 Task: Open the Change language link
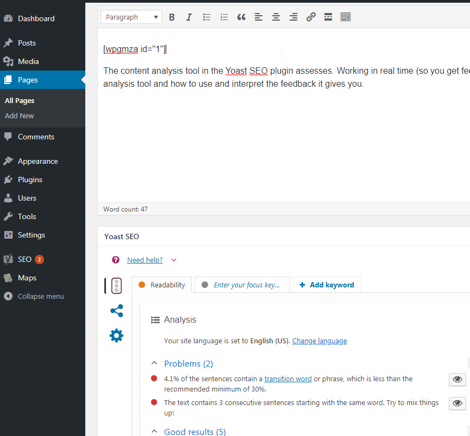319,341
